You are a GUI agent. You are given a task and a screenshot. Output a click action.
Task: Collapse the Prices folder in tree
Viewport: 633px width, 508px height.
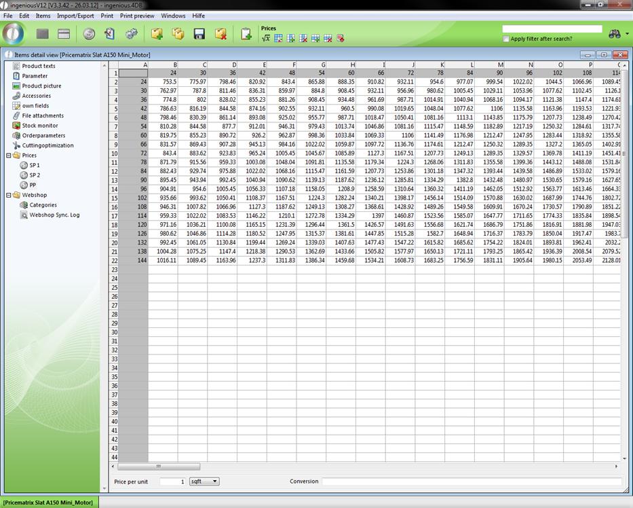(x=8, y=156)
